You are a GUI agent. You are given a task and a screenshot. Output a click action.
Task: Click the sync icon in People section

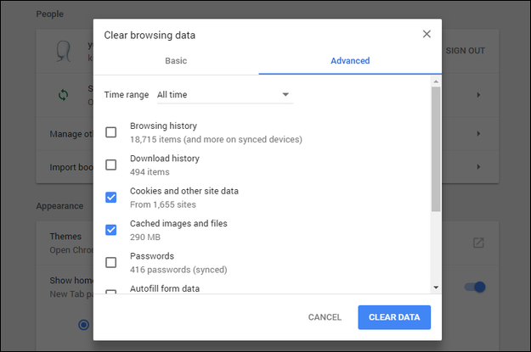63,95
